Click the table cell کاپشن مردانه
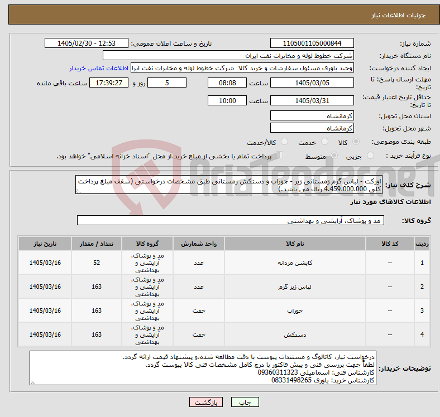 [295, 263]
